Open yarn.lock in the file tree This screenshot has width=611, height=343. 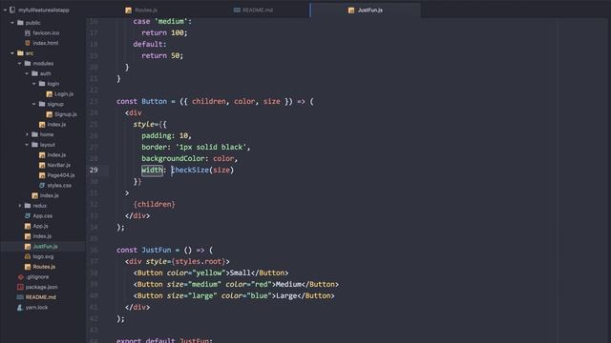tap(36, 307)
